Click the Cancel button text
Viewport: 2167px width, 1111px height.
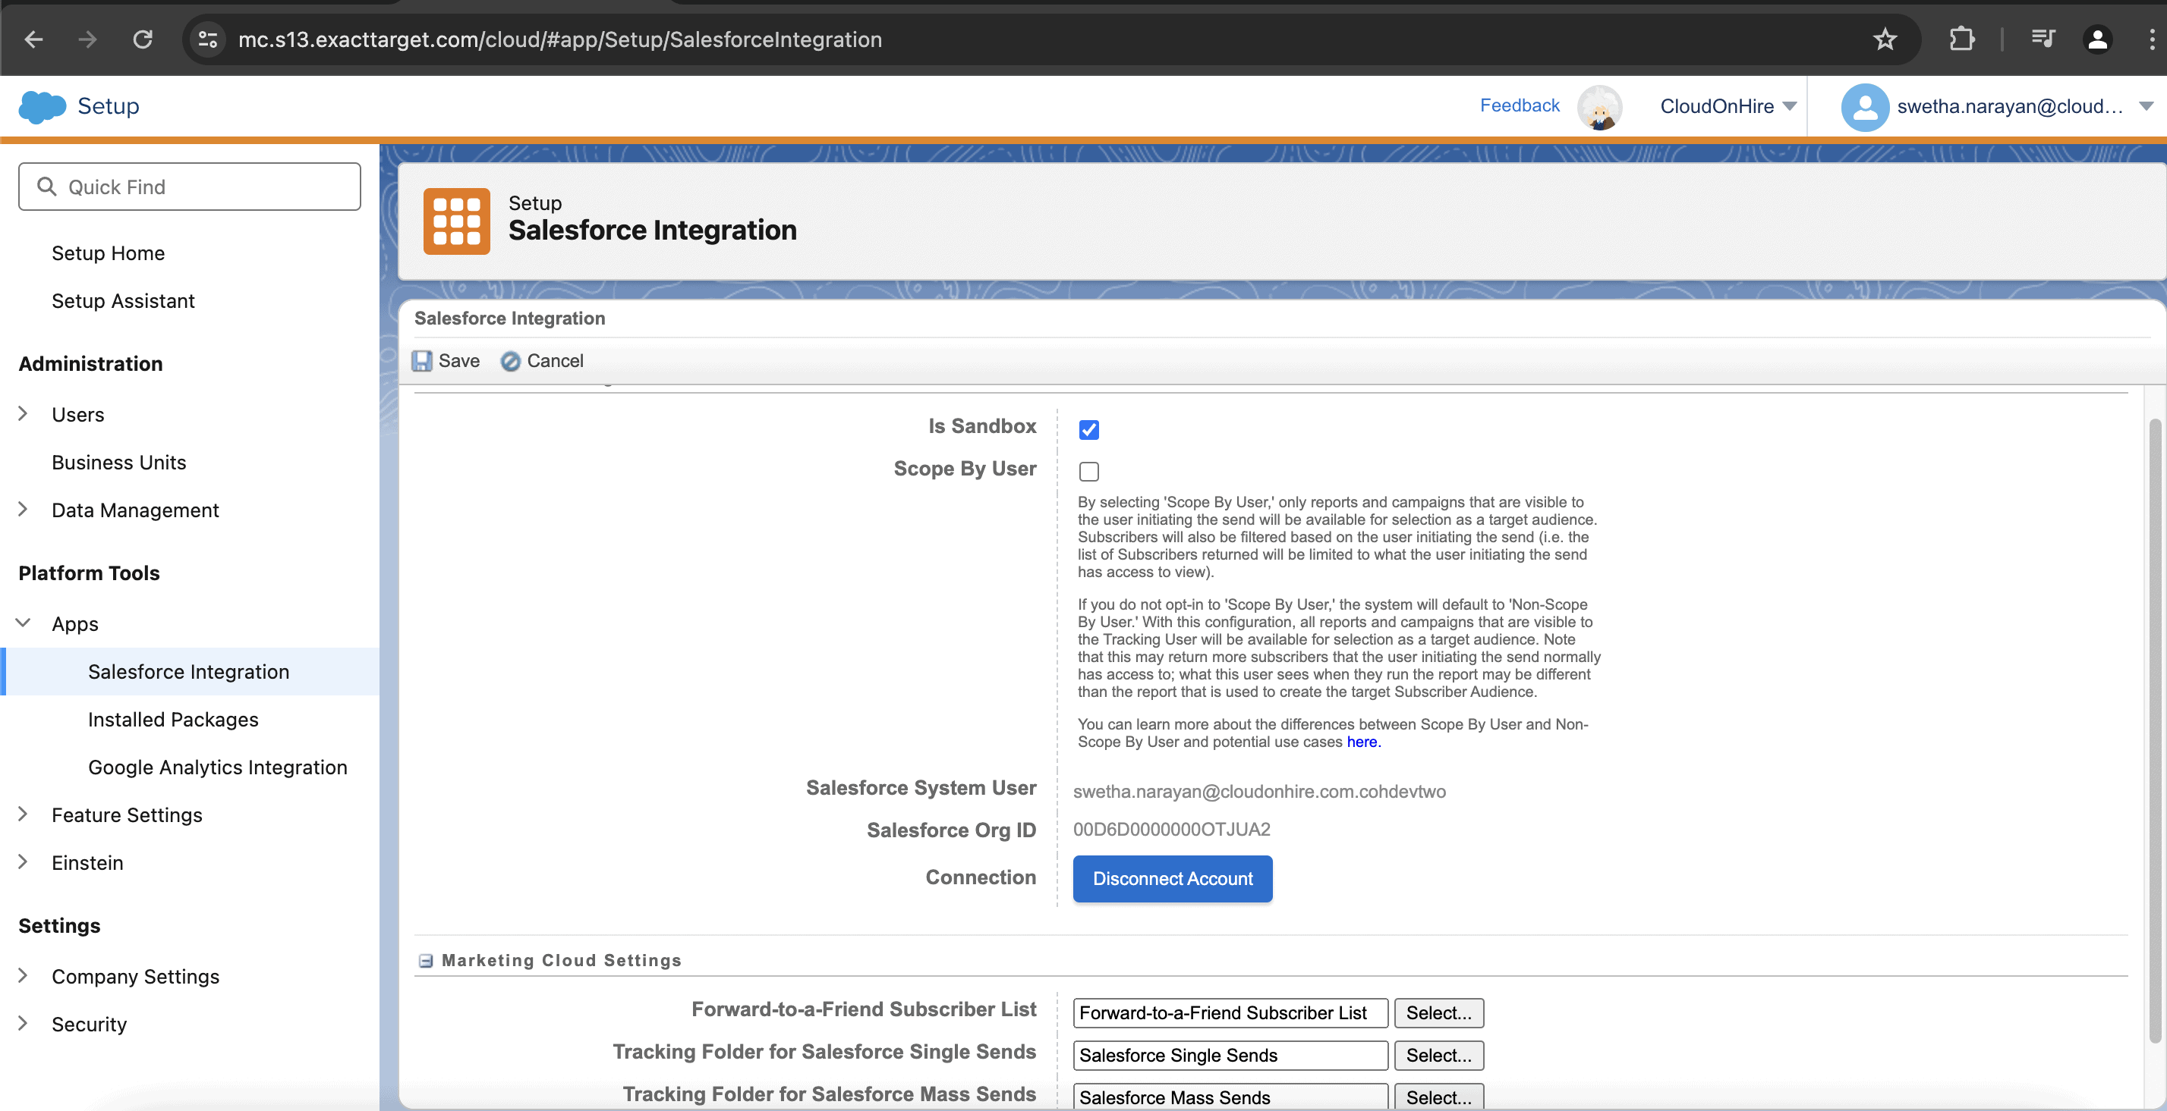click(x=555, y=360)
